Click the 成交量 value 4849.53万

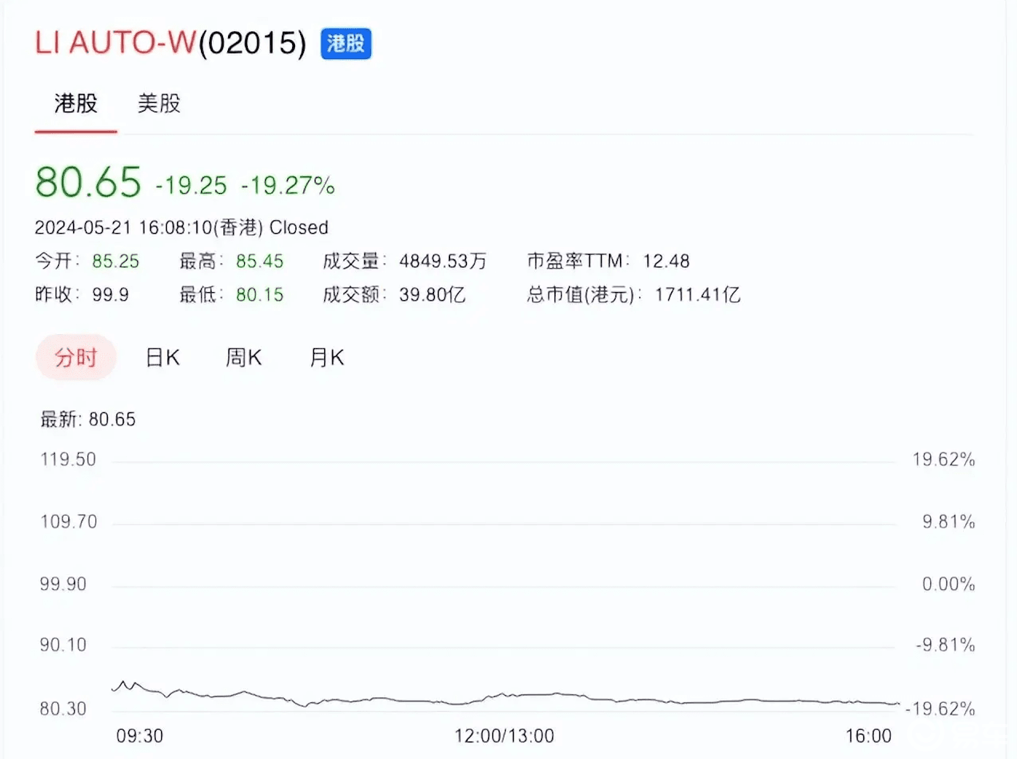pos(443,261)
